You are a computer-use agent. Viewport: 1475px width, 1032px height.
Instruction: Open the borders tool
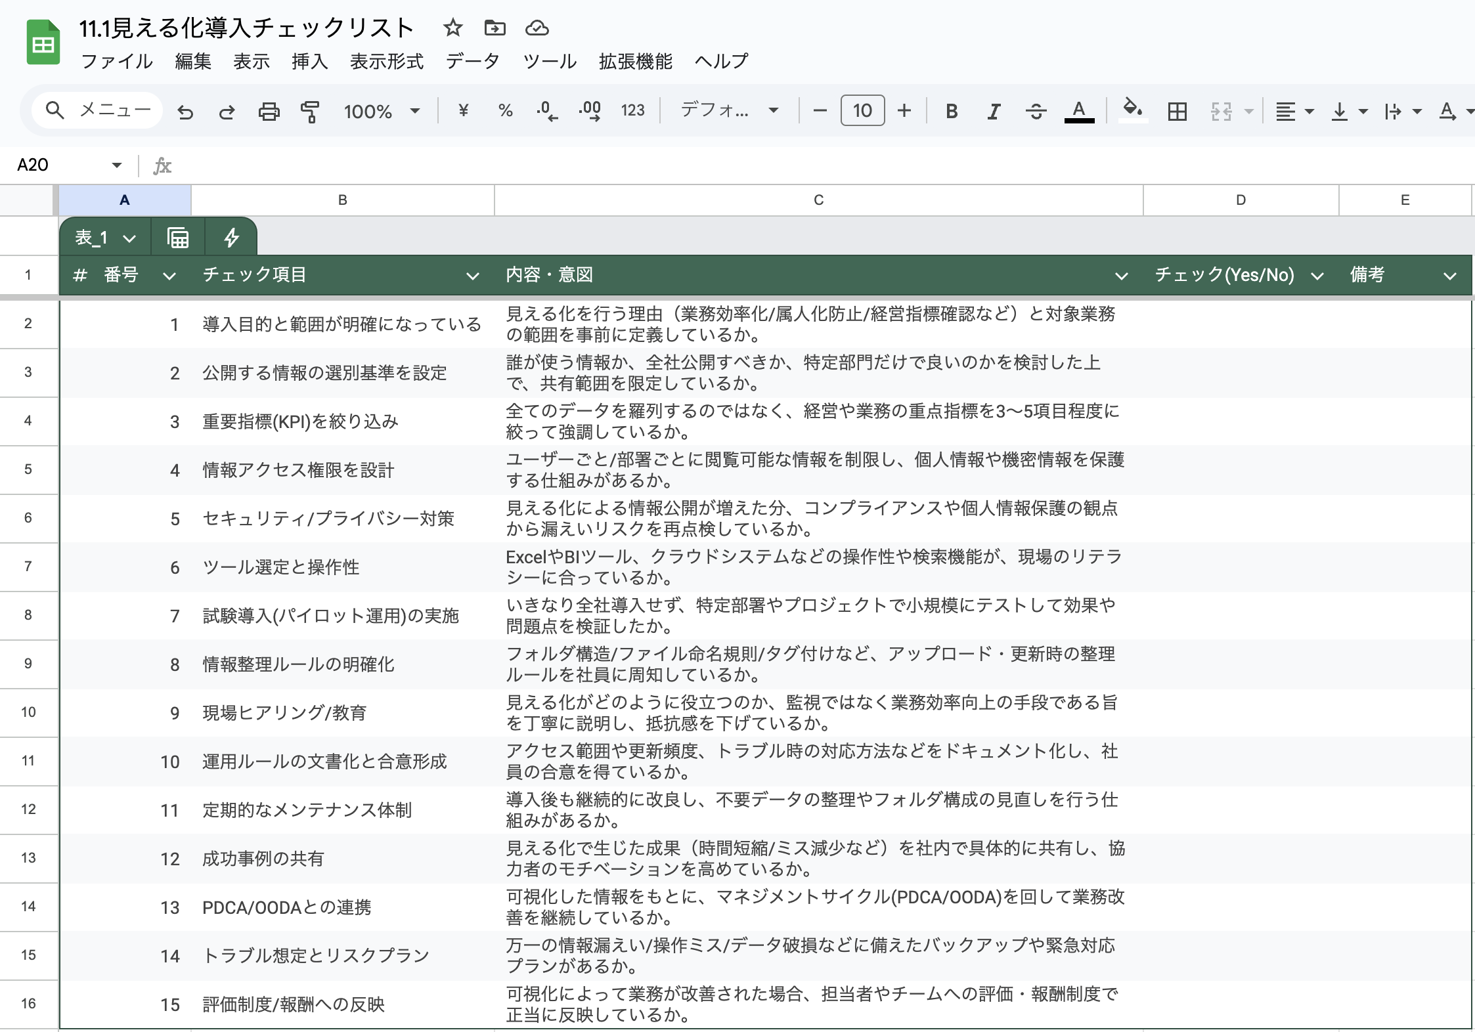click(x=1177, y=110)
